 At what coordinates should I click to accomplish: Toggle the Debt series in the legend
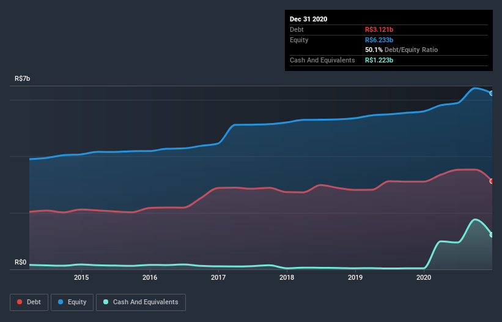[29, 302]
